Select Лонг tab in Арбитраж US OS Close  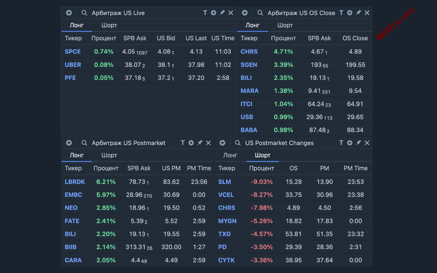pos(253,25)
